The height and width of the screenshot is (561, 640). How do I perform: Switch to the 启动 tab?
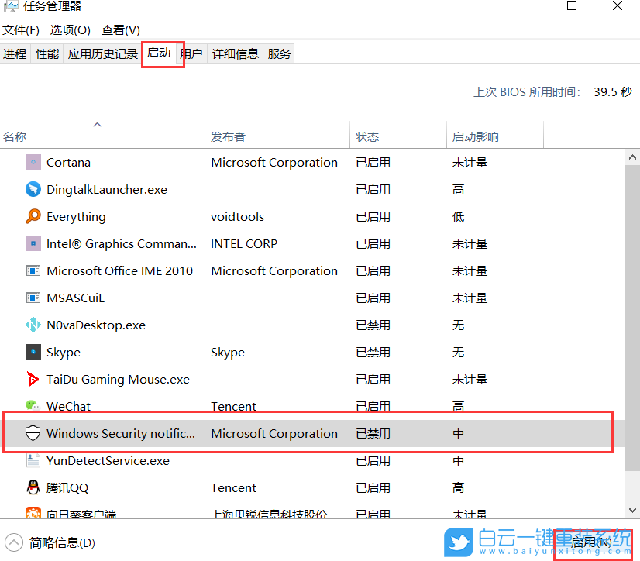160,53
